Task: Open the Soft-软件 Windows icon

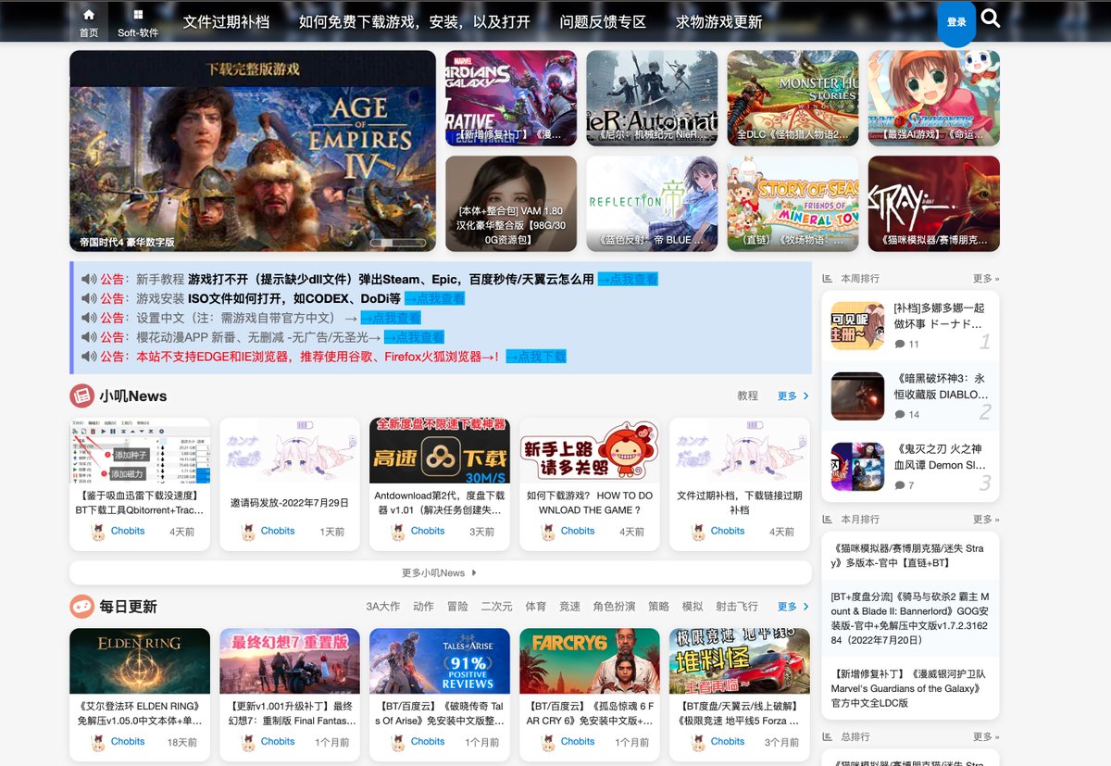Action: pos(138,15)
